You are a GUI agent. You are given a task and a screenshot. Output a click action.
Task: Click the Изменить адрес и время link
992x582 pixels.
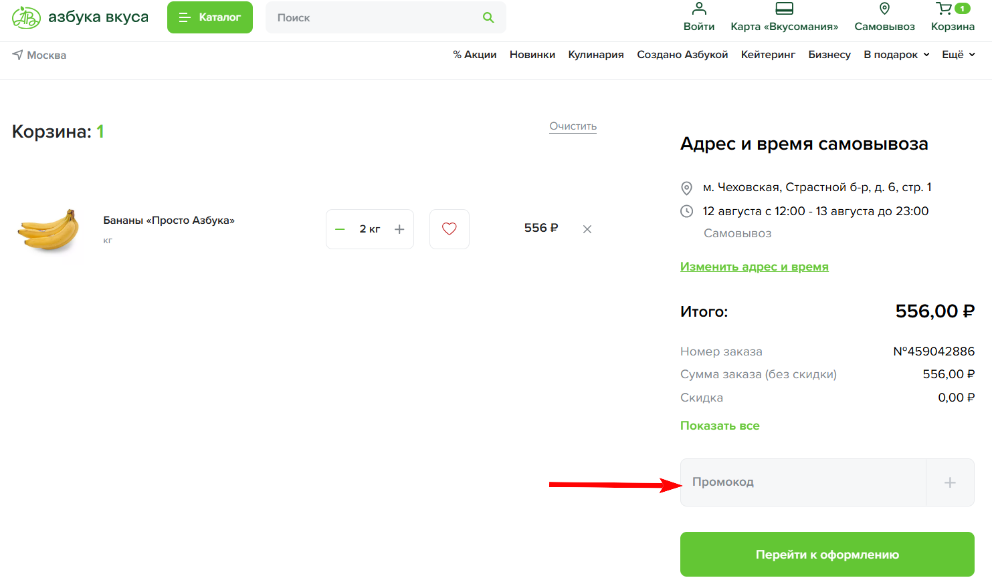pyautogui.click(x=754, y=266)
